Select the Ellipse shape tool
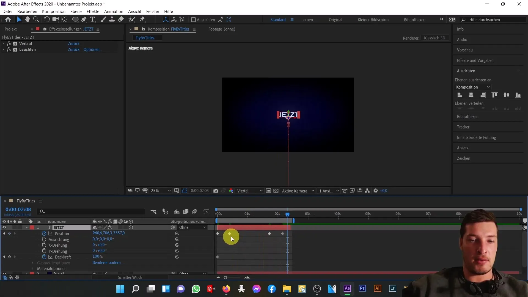The height and width of the screenshot is (297, 528). [75, 19]
